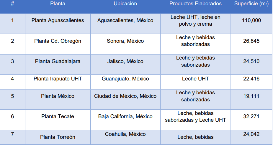The width and height of the screenshot is (273, 145).
Task: Click the Ubicación column header
Action: click(x=125, y=4)
